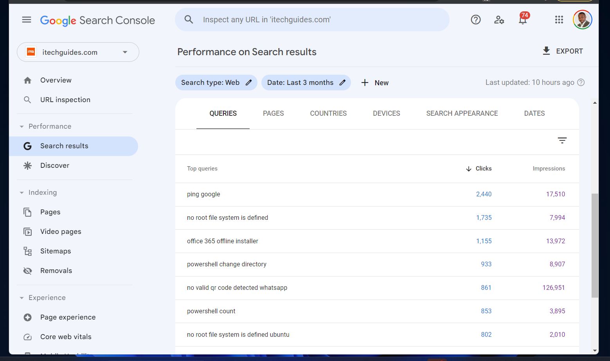This screenshot has height=361, width=610.
Task: Switch to the Devices tab
Action: click(386, 113)
